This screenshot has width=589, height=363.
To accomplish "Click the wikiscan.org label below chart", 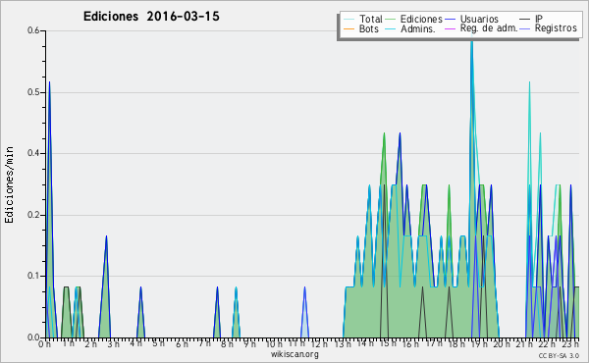I will coord(294,353).
